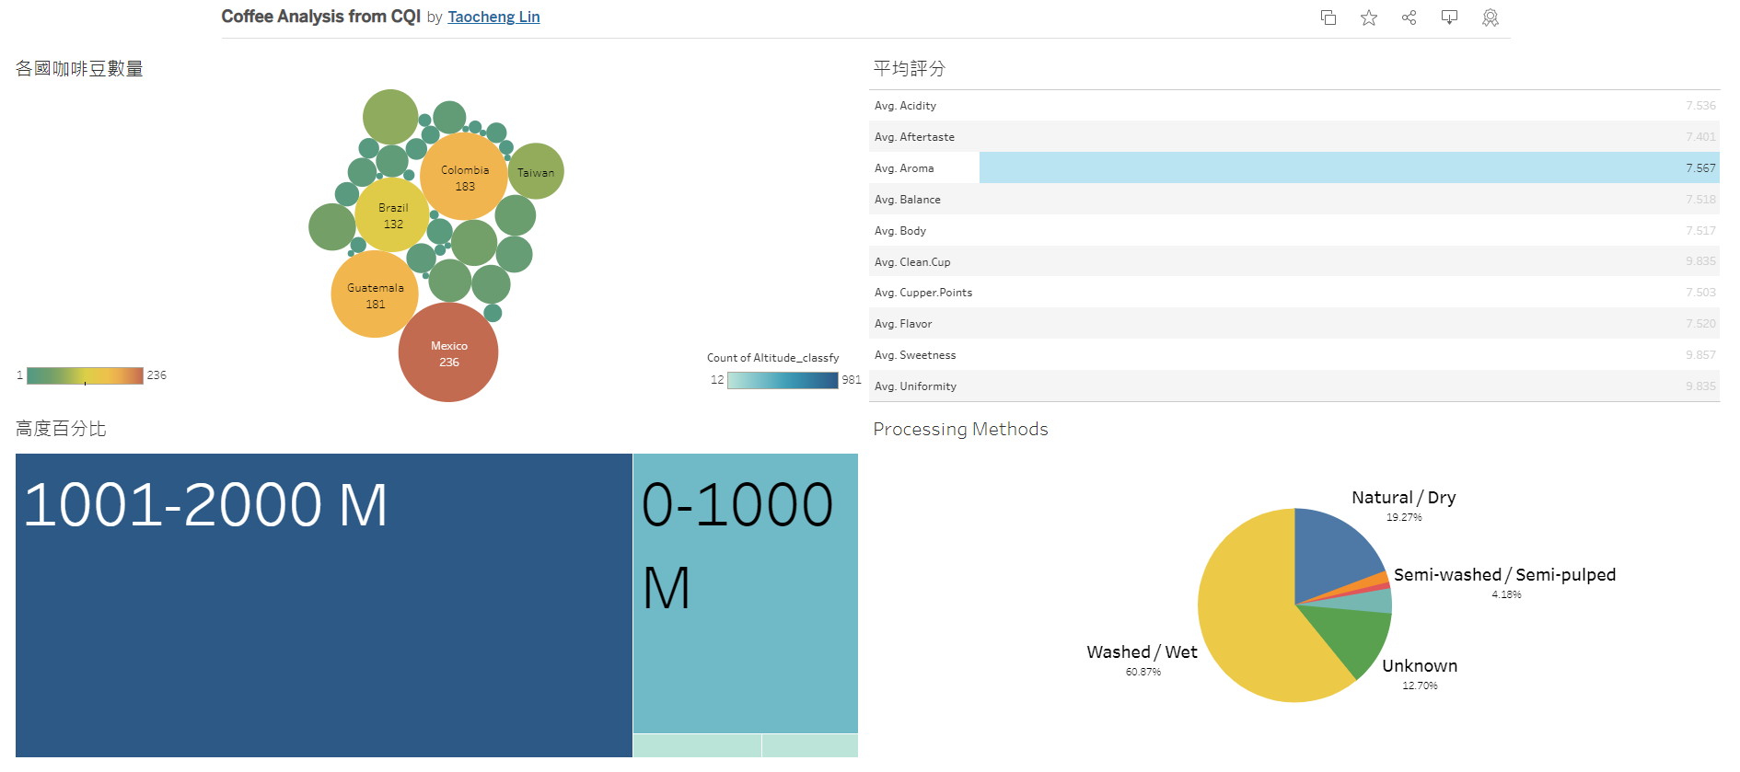Click the Altitude_classfy blue color legend bar

click(783, 380)
